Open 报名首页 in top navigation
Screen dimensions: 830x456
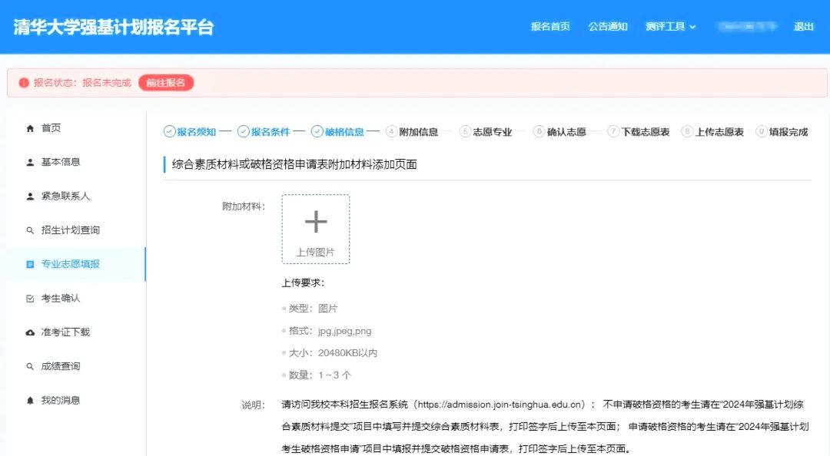[550, 26]
